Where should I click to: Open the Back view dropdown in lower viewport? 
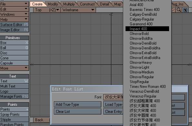(x=42, y=120)
